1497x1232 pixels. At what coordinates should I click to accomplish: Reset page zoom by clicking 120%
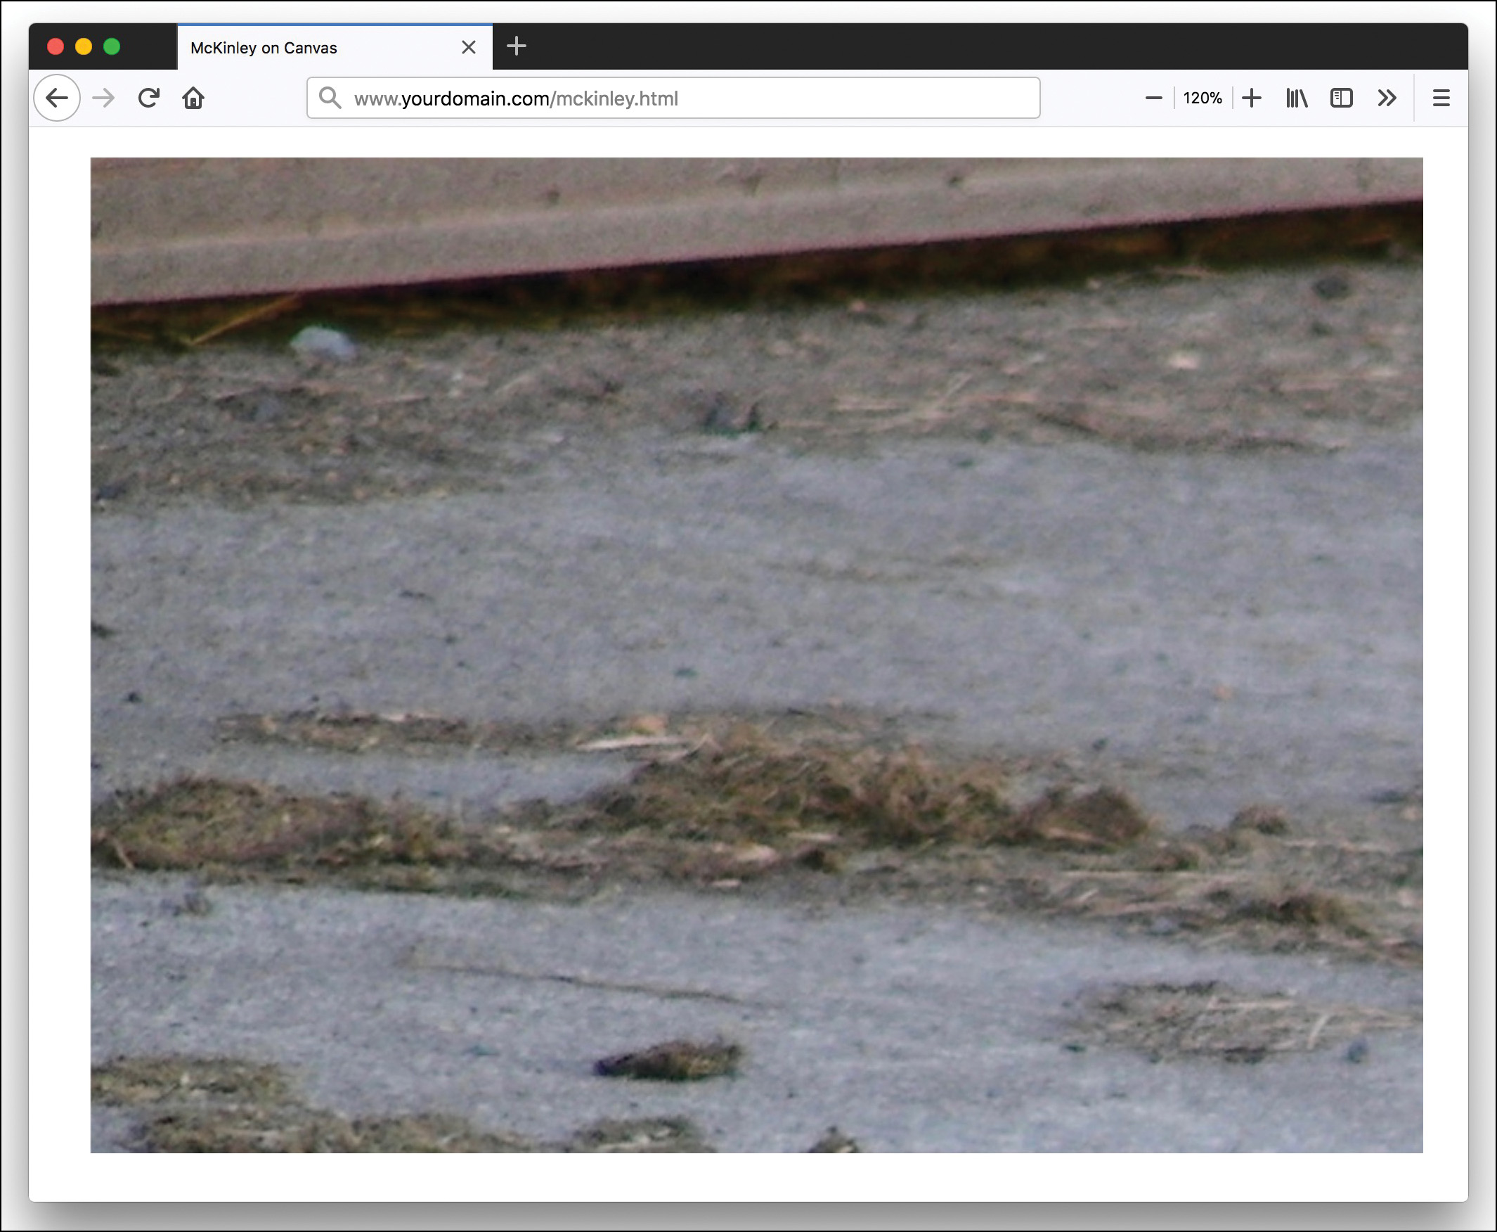coord(1202,97)
